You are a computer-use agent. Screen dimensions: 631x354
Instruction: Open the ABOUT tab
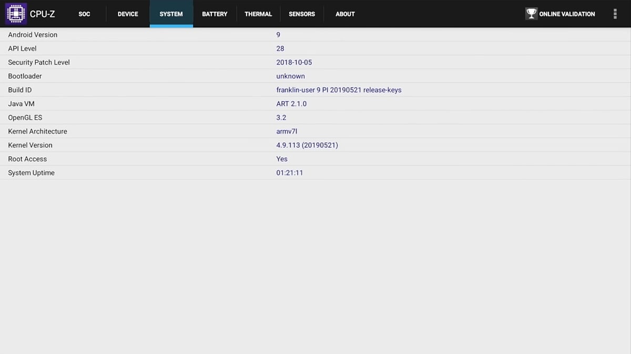click(x=345, y=14)
